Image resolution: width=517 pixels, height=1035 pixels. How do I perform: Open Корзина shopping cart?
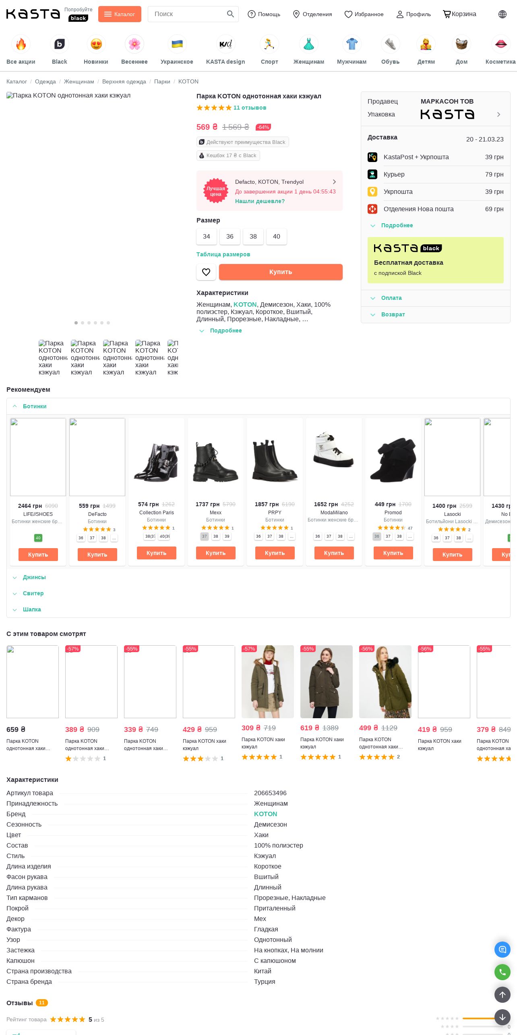[x=459, y=14]
